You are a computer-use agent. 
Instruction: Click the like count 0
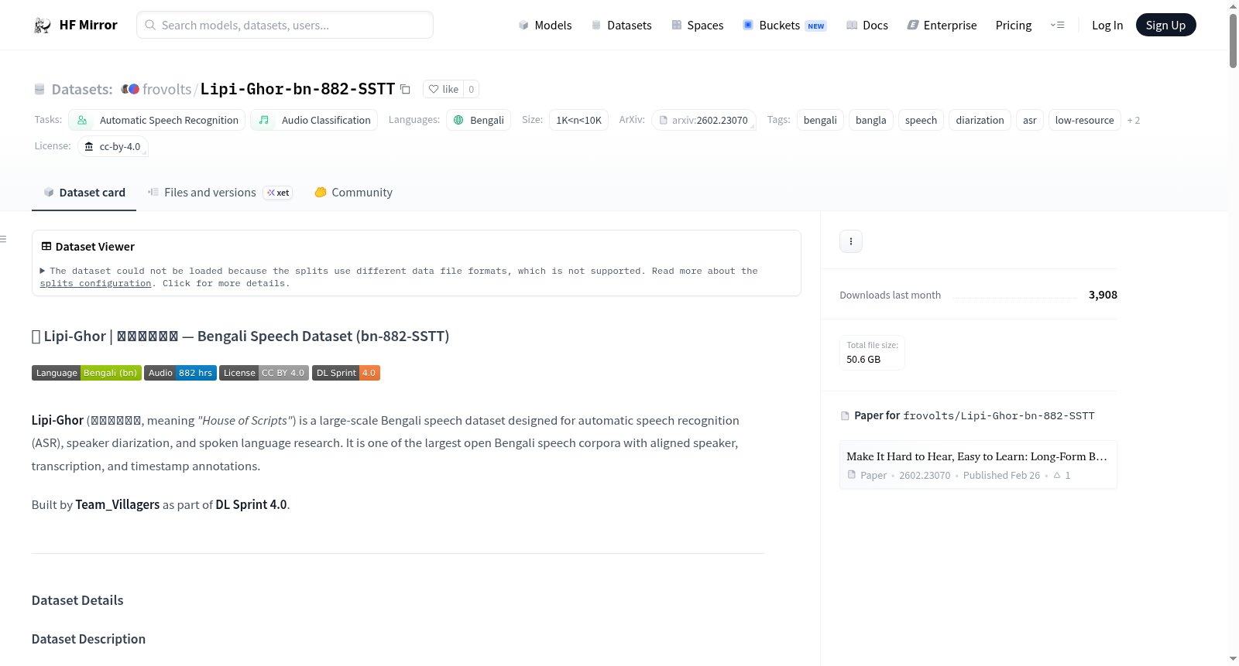472,89
